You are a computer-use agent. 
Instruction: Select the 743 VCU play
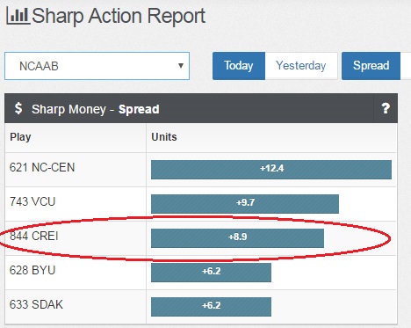click(32, 201)
